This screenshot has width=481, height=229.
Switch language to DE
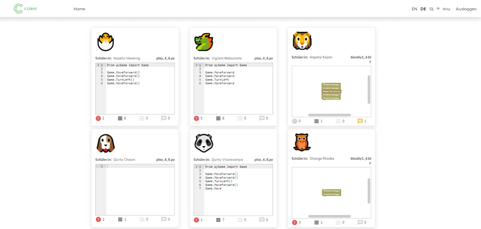(x=423, y=9)
